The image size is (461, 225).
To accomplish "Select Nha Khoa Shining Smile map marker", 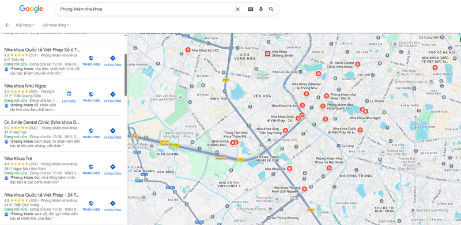I will pos(267,53).
